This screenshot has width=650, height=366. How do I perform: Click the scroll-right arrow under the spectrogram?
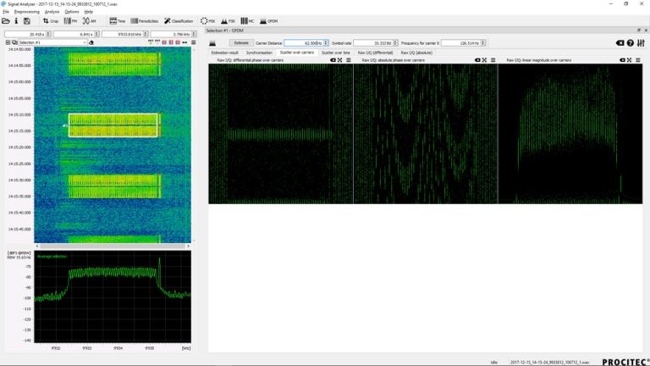[188, 246]
